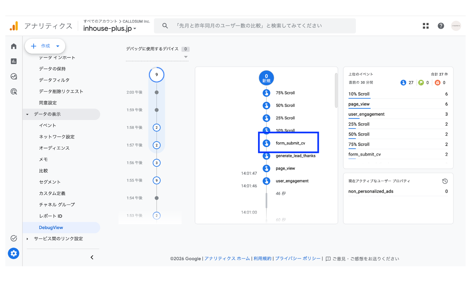Click the Admin gear icon
This screenshot has width=471, height=282.
[14, 253]
